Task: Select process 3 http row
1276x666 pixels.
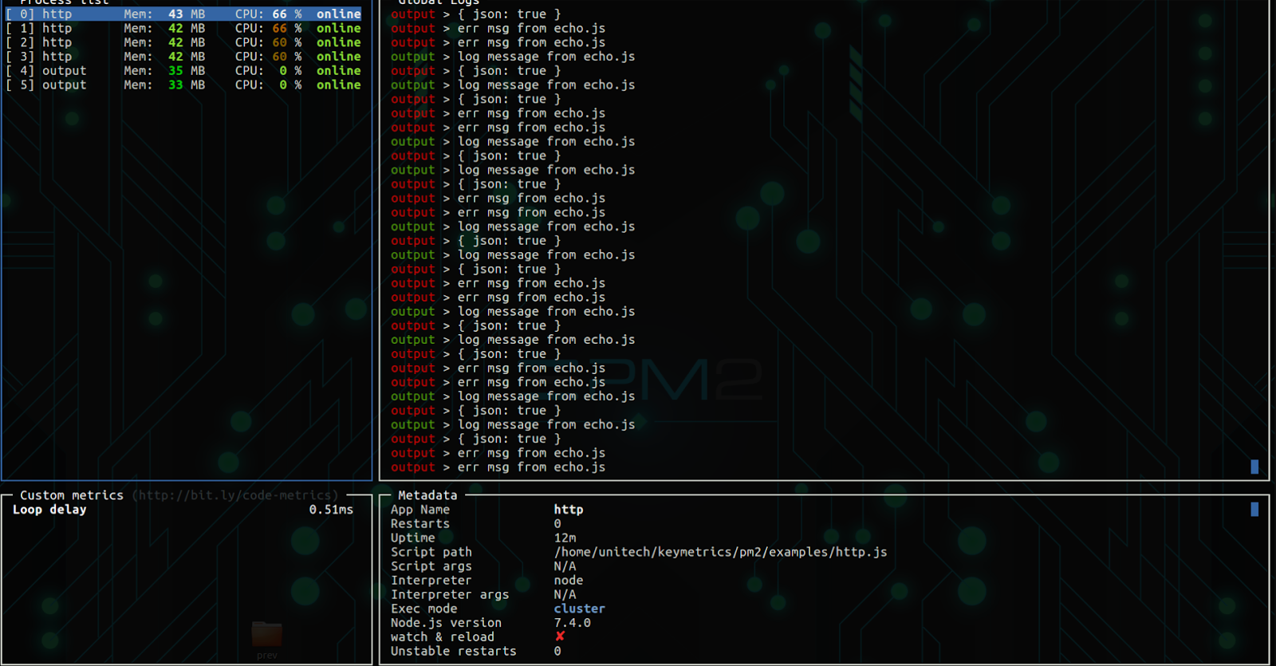Action: (x=183, y=57)
